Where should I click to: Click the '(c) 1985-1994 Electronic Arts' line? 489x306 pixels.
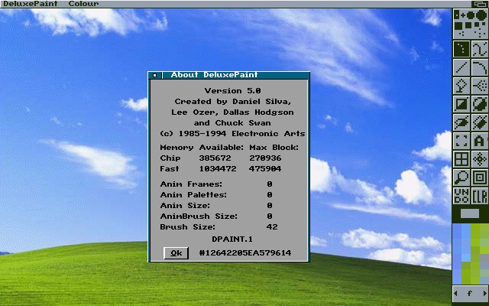232,134
